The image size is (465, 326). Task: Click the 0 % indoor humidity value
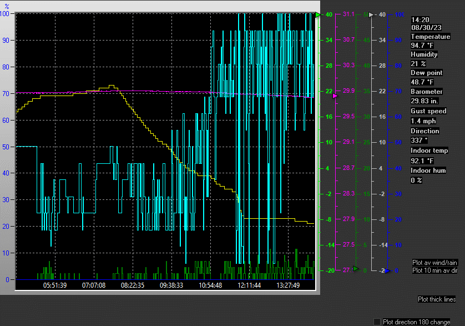pos(416,180)
